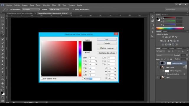The image size is (189, 106).
Task: Click Añadir a muestras button
Action: (x=107, y=48)
